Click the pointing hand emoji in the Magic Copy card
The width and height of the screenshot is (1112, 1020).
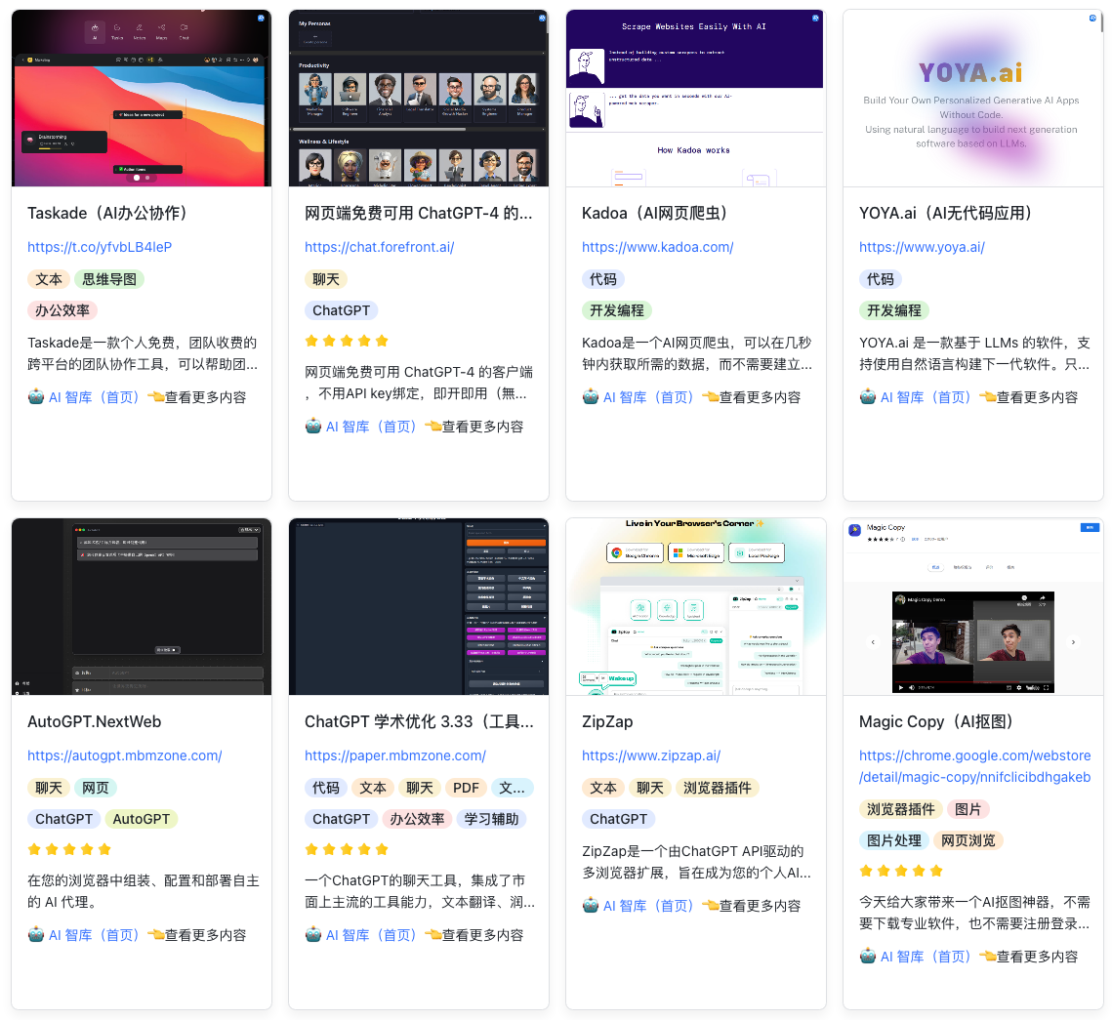coord(988,957)
